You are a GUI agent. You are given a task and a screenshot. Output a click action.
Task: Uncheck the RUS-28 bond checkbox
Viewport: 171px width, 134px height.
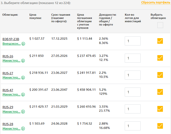(x=160, y=126)
